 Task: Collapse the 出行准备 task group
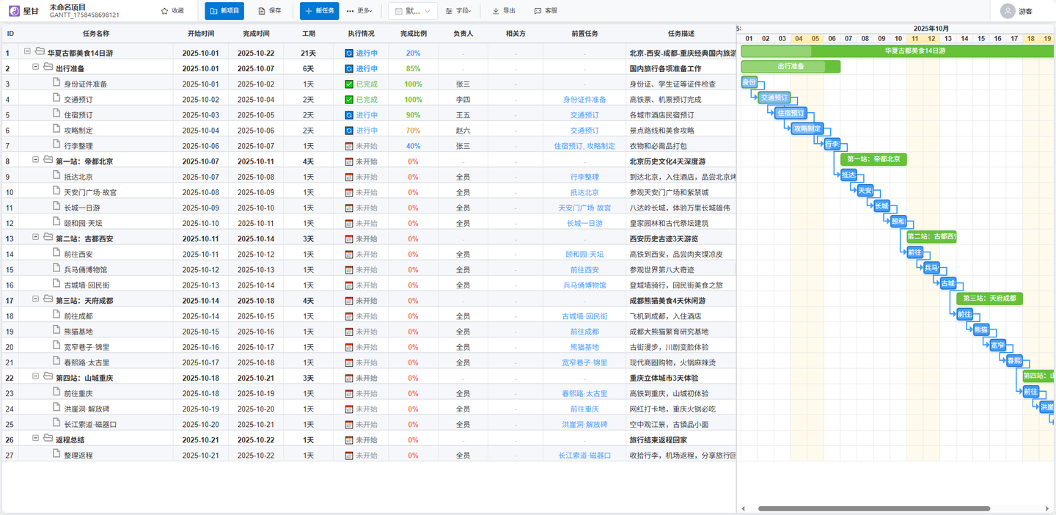point(34,67)
